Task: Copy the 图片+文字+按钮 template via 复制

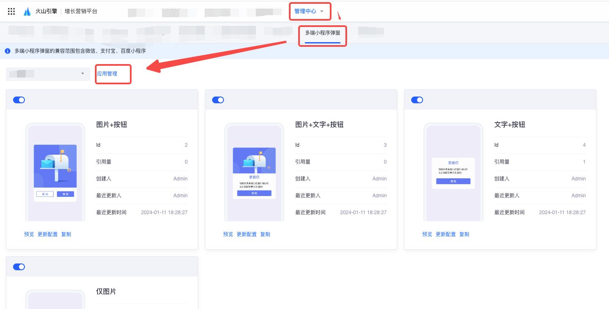Action: click(265, 234)
